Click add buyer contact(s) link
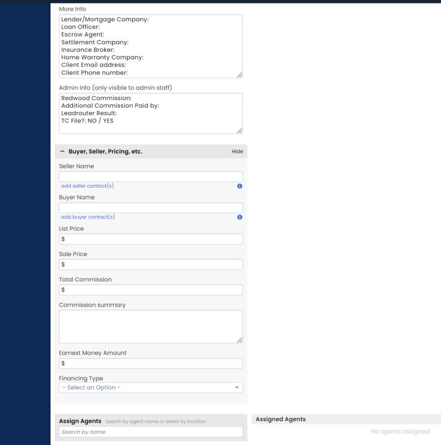This screenshot has height=445, width=441. point(88,217)
